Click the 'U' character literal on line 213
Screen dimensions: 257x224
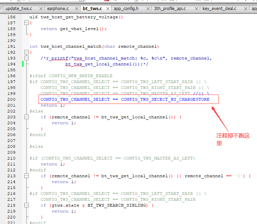[239, 176]
